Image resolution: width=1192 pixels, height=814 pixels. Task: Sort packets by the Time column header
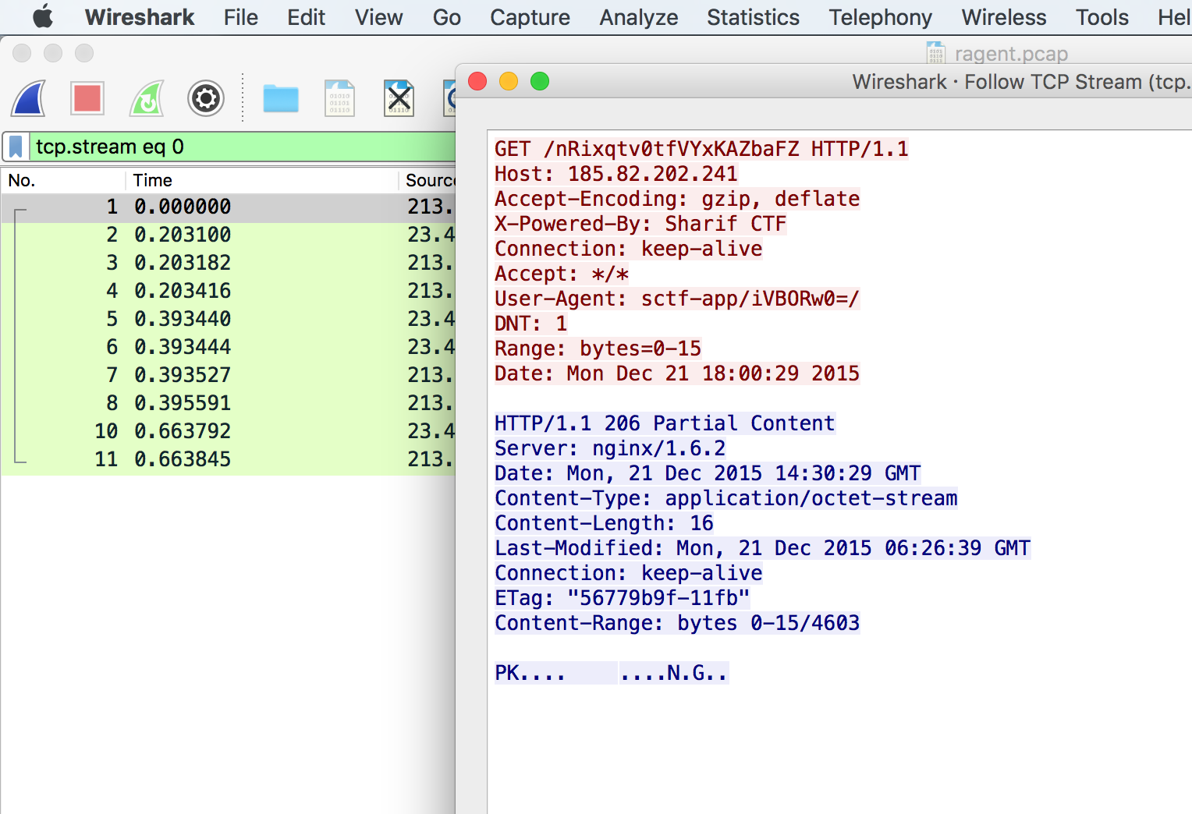point(261,180)
